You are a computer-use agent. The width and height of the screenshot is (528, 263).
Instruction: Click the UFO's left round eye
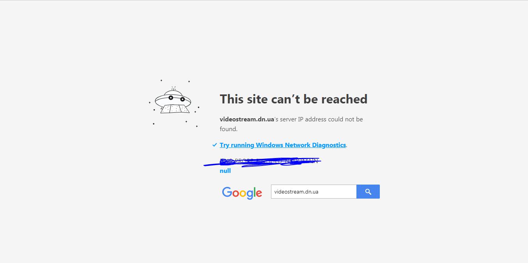(171, 98)
